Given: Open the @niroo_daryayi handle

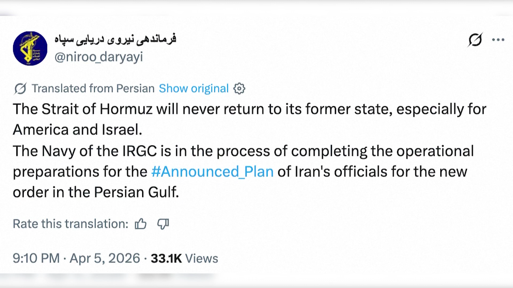Looking at the screenshot, I should [99, 57].
